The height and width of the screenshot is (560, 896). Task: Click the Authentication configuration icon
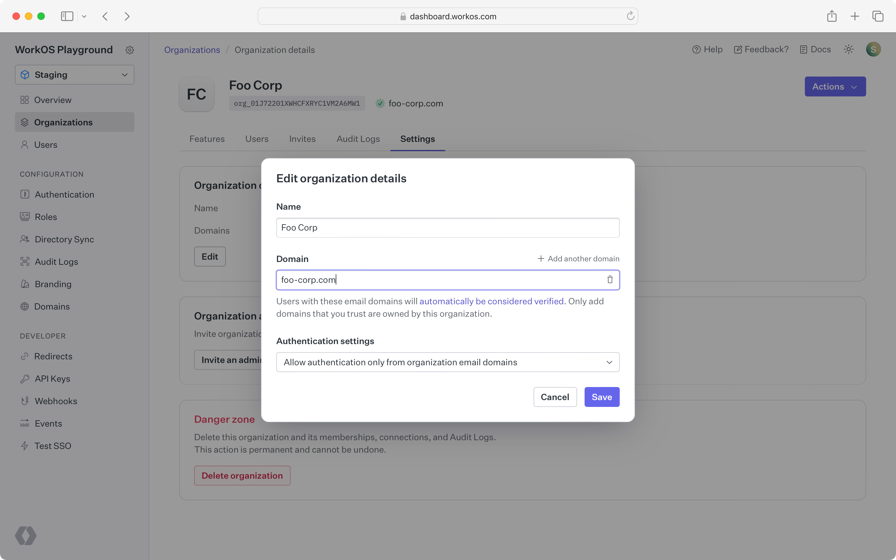(25, 194)
